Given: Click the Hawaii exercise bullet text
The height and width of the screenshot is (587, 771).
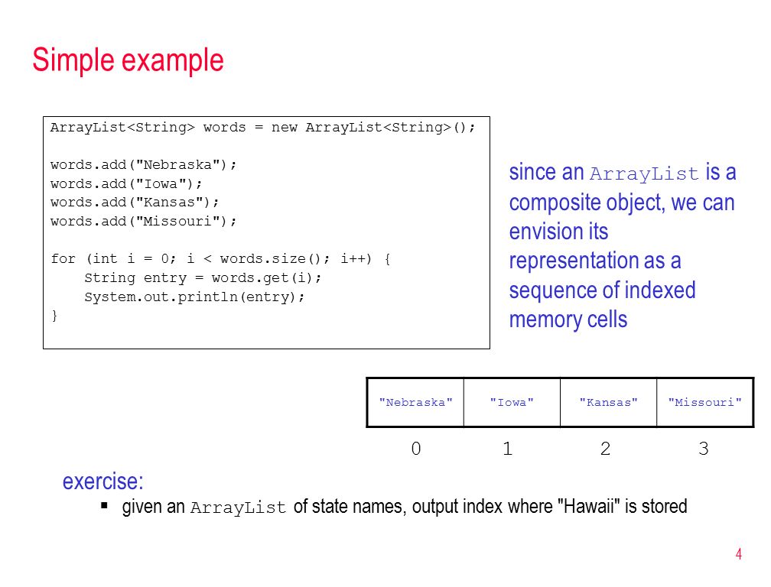Looking at the screenshot, I should pyautogui.click(x=404, y=507).
